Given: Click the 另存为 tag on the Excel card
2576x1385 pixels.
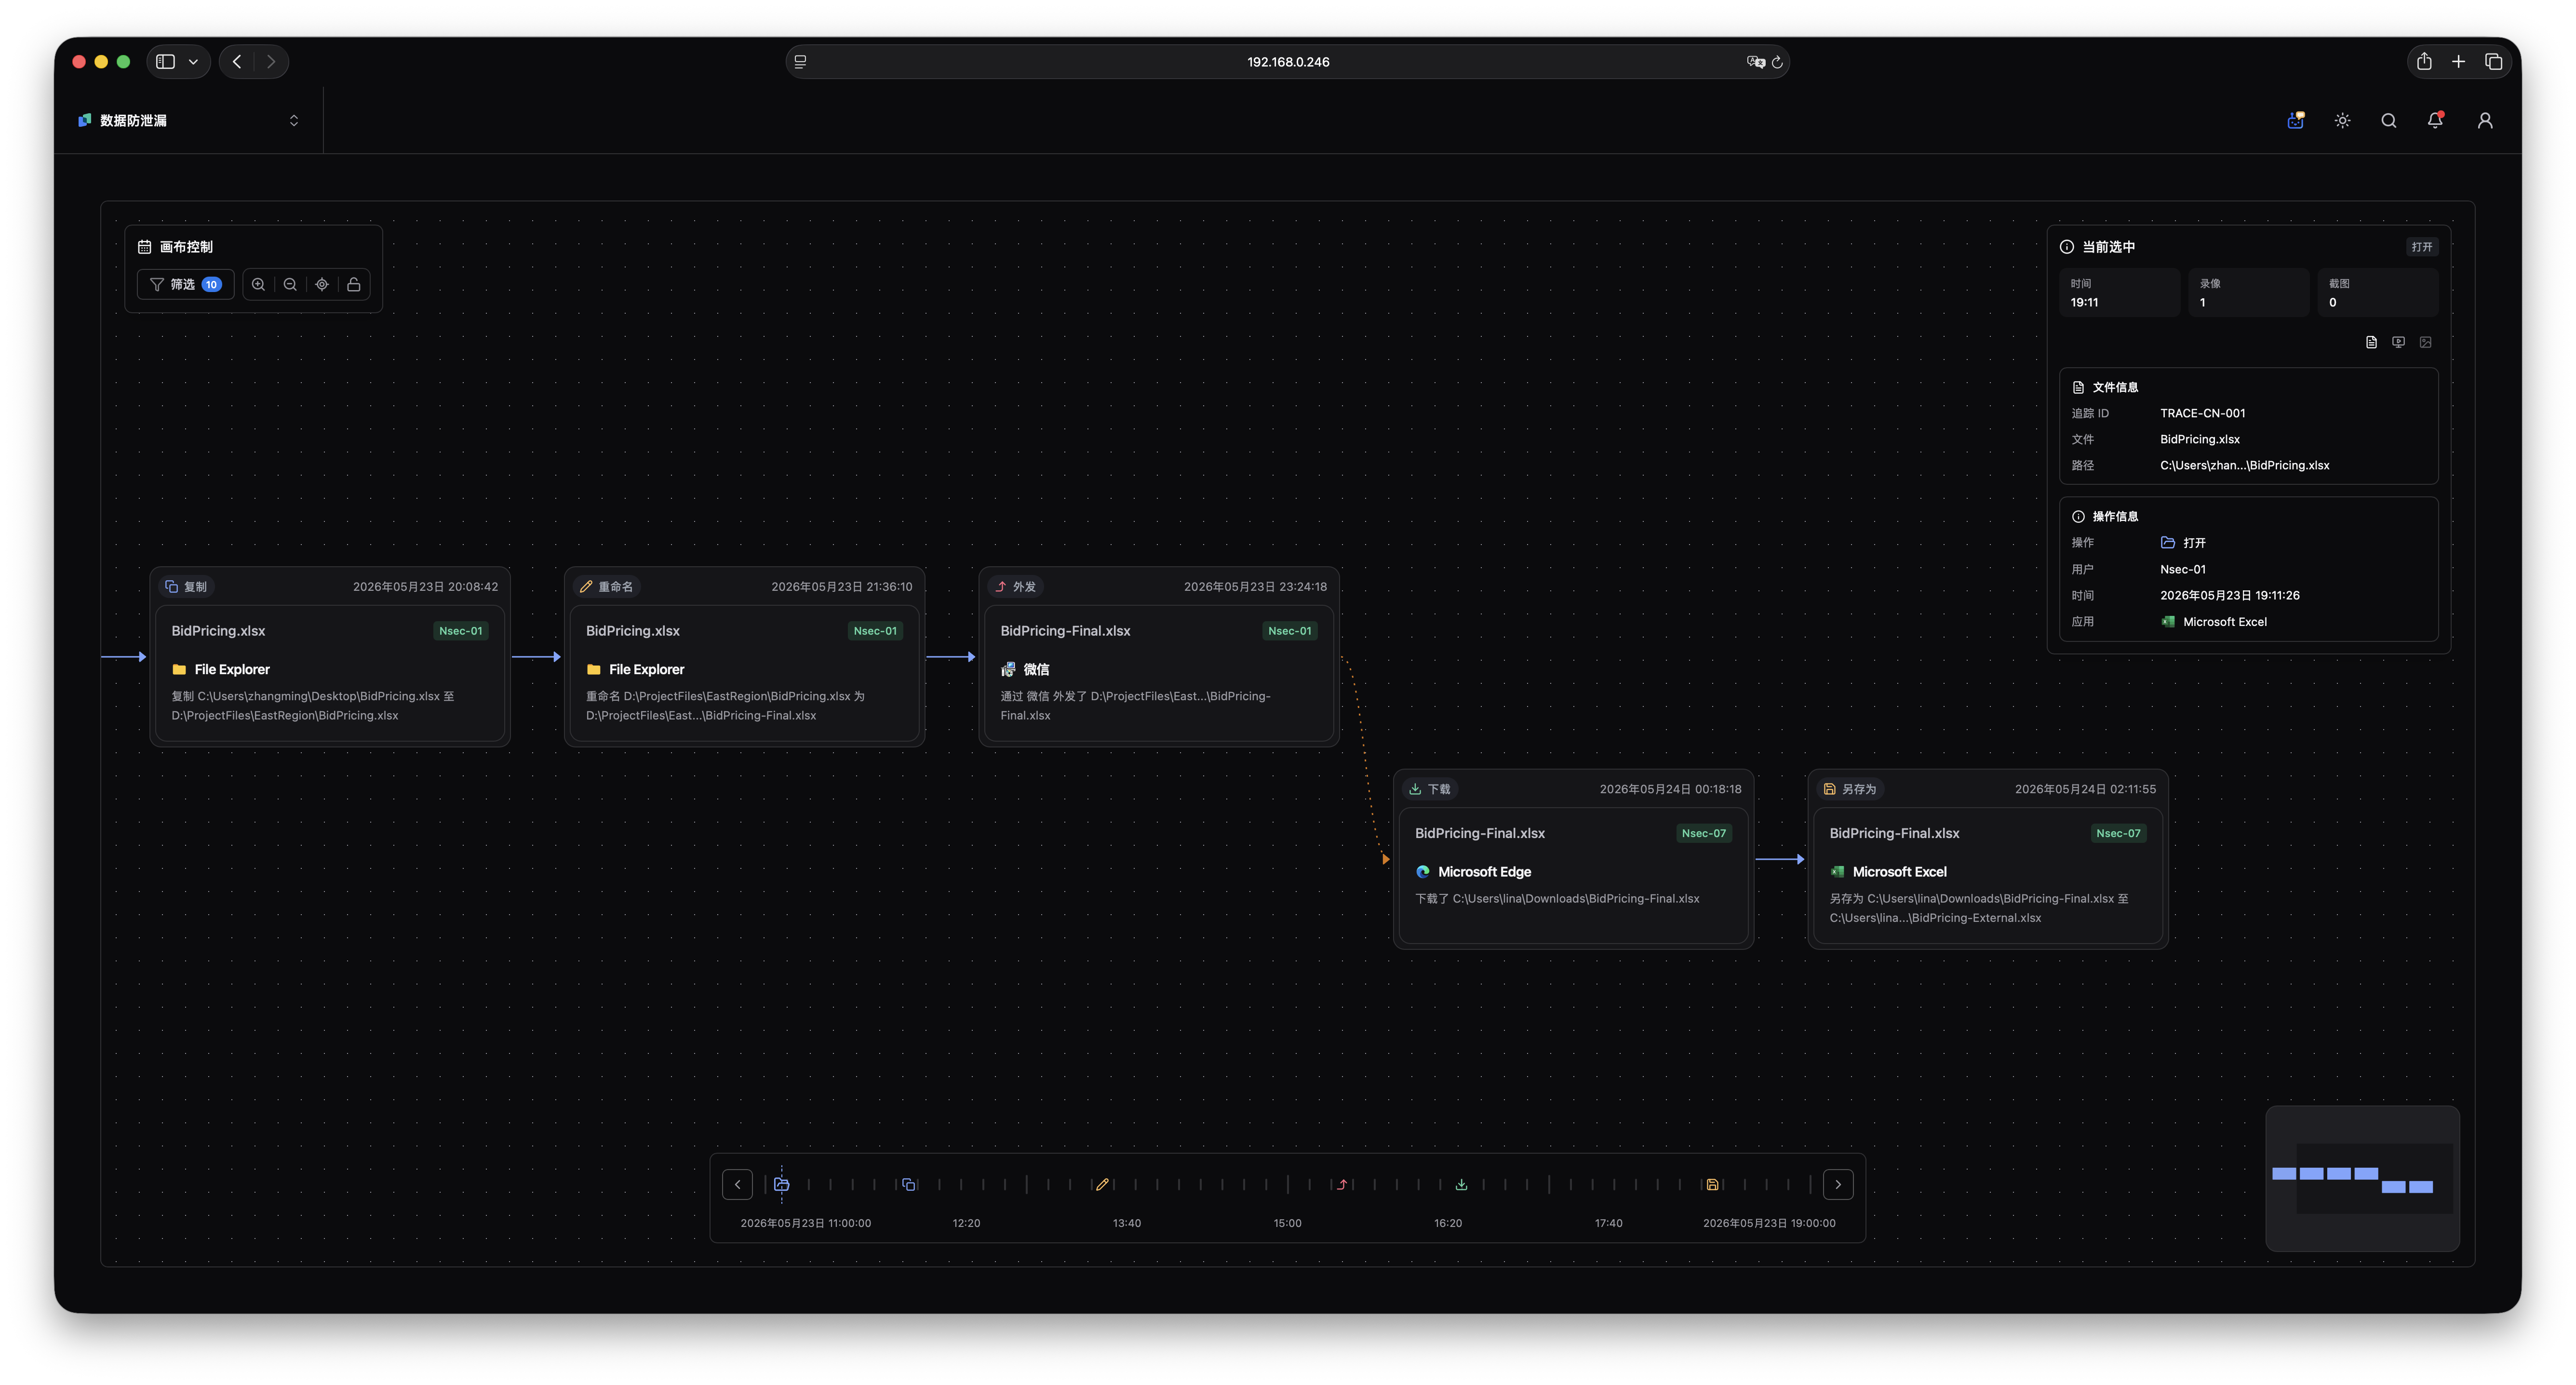Looking at the screenshot, I should pos(1851,789).
